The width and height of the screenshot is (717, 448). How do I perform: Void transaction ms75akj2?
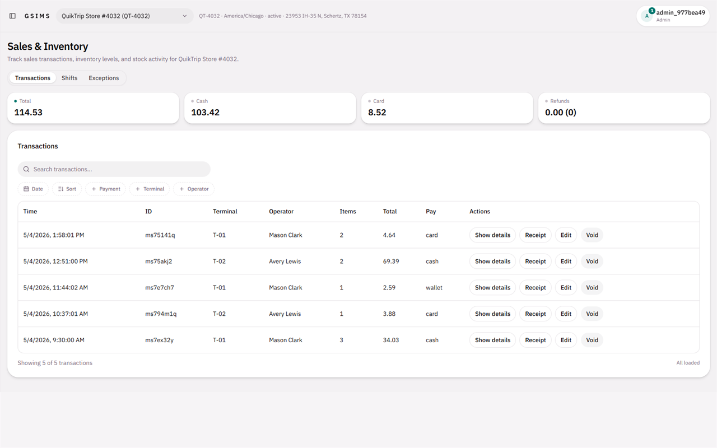click(592, 262)
